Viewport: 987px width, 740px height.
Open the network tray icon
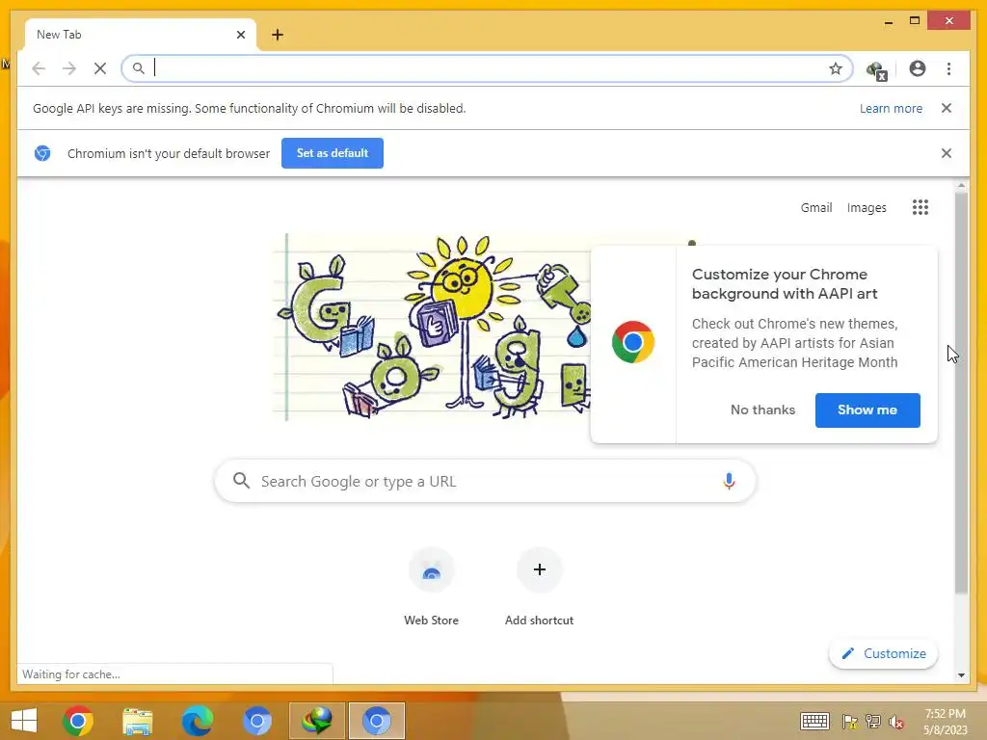click(x=873, y=722)
